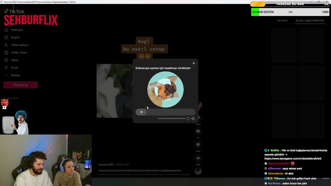Share the video via arrow icon
This screenshot has width=331, height=186.
point(198,158)
